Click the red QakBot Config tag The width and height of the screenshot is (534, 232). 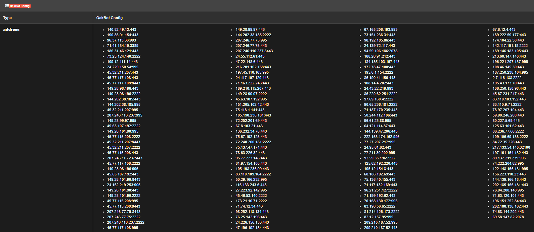click(x=20, y=6)
